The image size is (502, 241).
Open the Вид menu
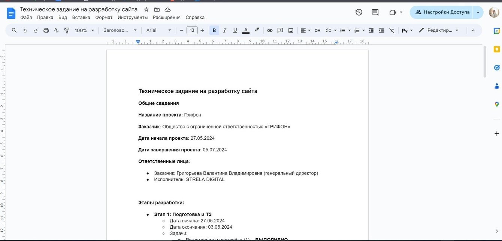(x=63, y=17)
